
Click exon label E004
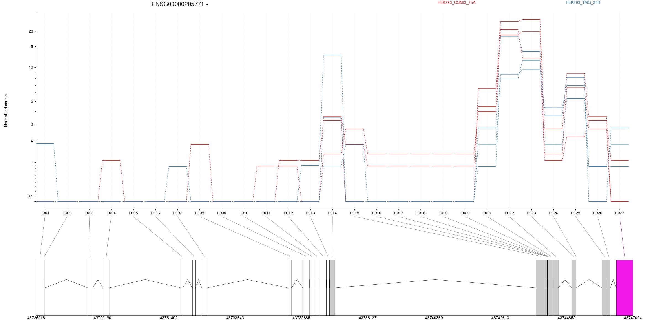111,213
